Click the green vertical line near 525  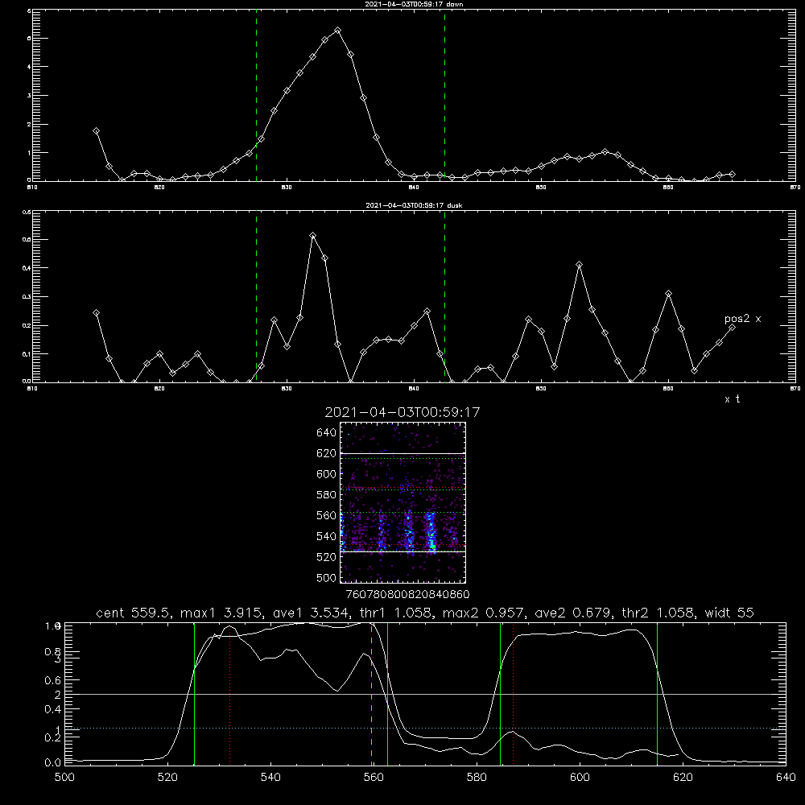point(194,694)
